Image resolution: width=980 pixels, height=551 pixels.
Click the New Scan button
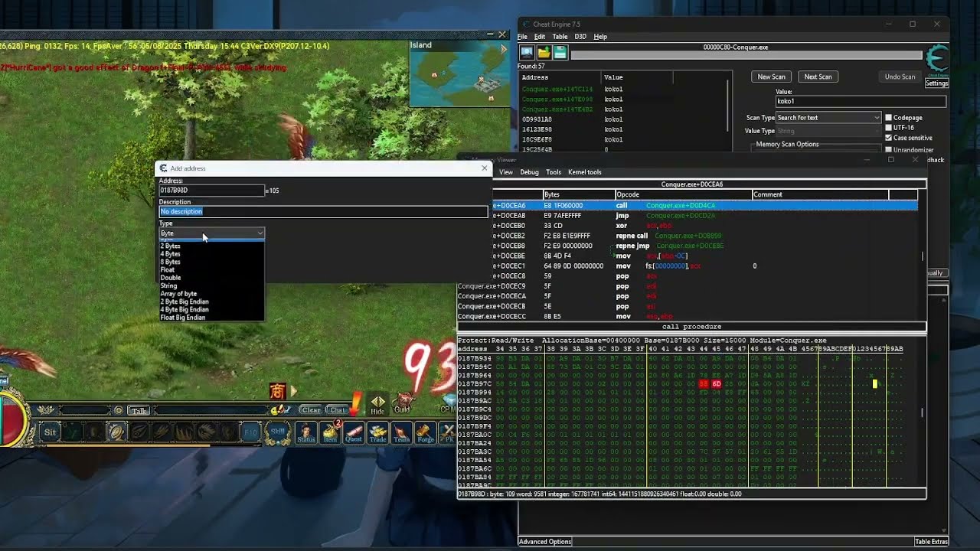click(x=771, y=77)
